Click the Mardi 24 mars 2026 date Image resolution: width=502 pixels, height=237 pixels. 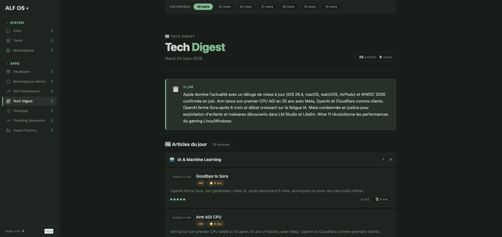(184, 59)
